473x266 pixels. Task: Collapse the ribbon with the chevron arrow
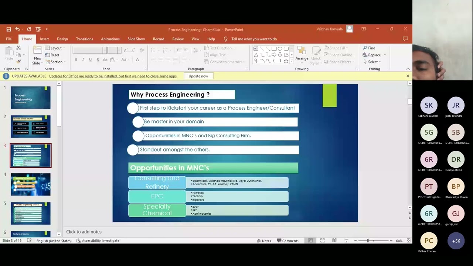408,69
